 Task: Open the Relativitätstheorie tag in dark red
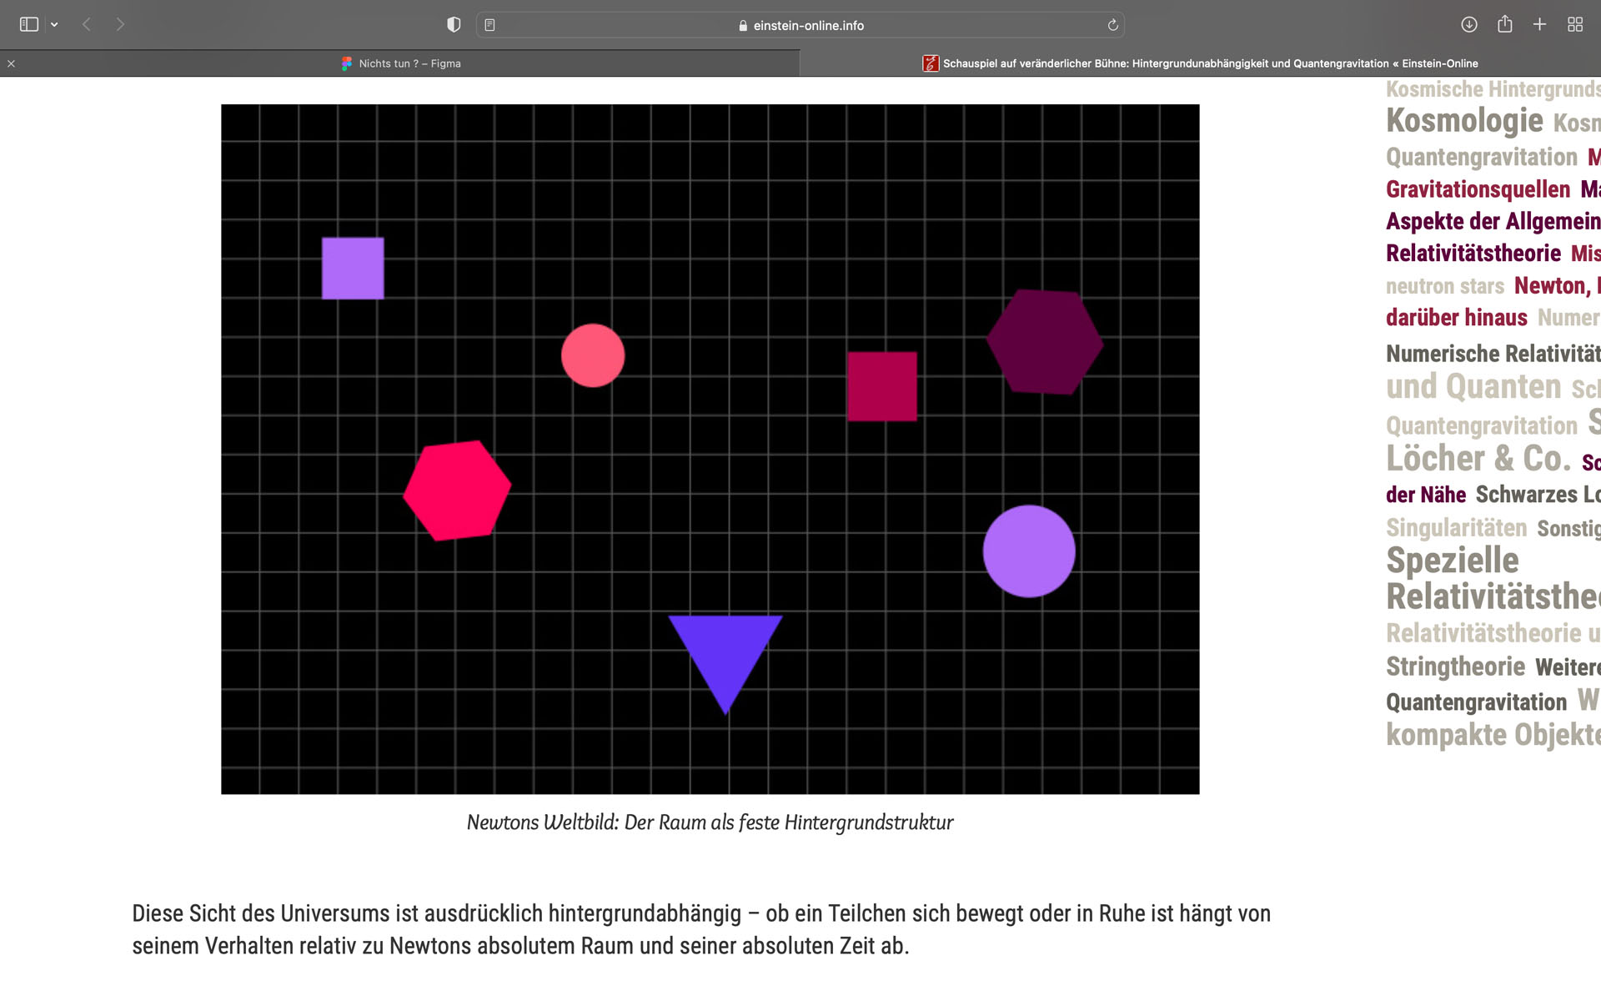coord(1473,254)
